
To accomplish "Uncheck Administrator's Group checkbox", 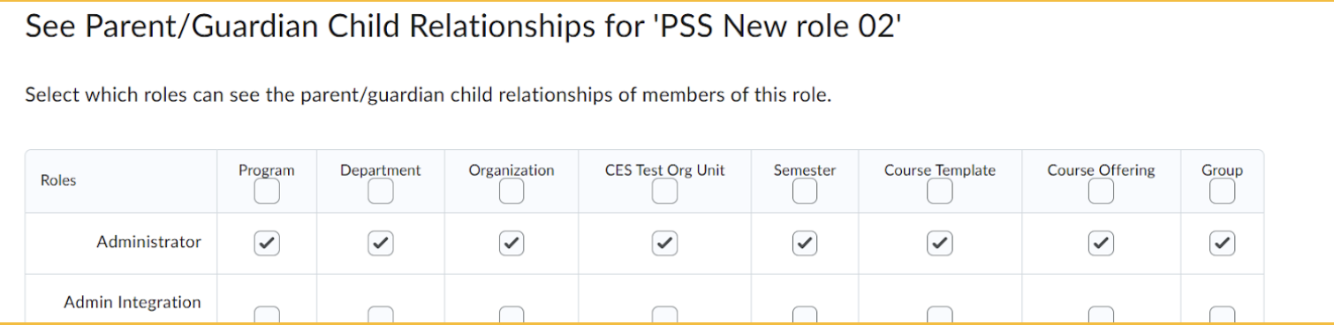I will tap(1222, 243).
